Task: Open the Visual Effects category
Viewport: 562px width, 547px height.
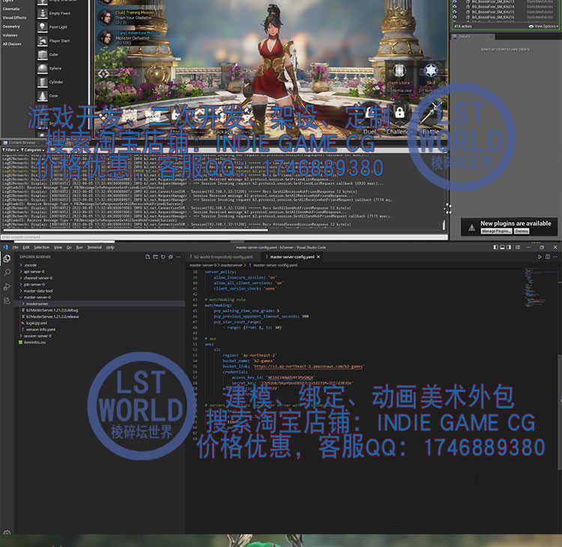Action: 14,17
